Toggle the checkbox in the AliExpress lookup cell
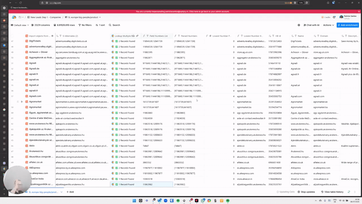This screenshot has width=362, height=204. pos(117,168)
